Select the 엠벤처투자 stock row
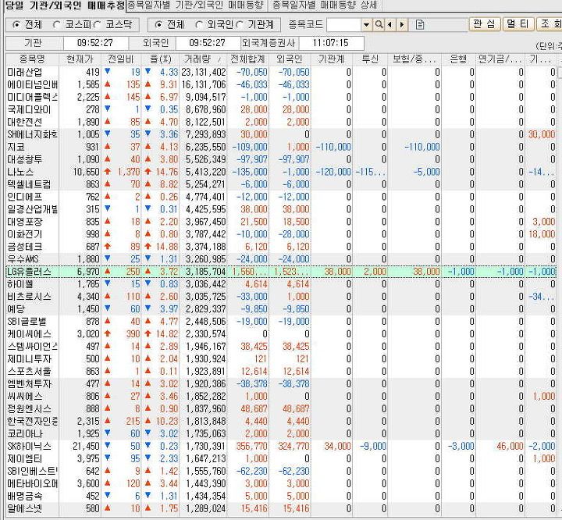The width and height of the screenshot is (562, 520). [281, 383]
